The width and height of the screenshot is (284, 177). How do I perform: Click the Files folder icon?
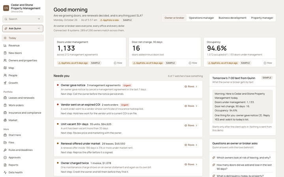pyautogui.click(x=5, y=142)
